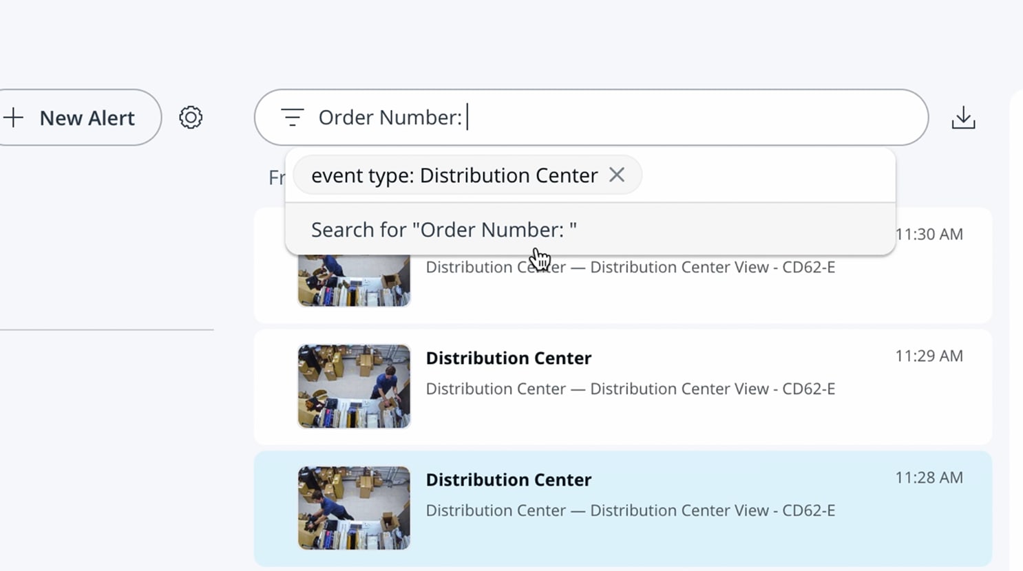Select Distribution Center title at 11:29 AM
Image resolution: width=1023 pixels, height=571 pixels.
click(509, 358)
